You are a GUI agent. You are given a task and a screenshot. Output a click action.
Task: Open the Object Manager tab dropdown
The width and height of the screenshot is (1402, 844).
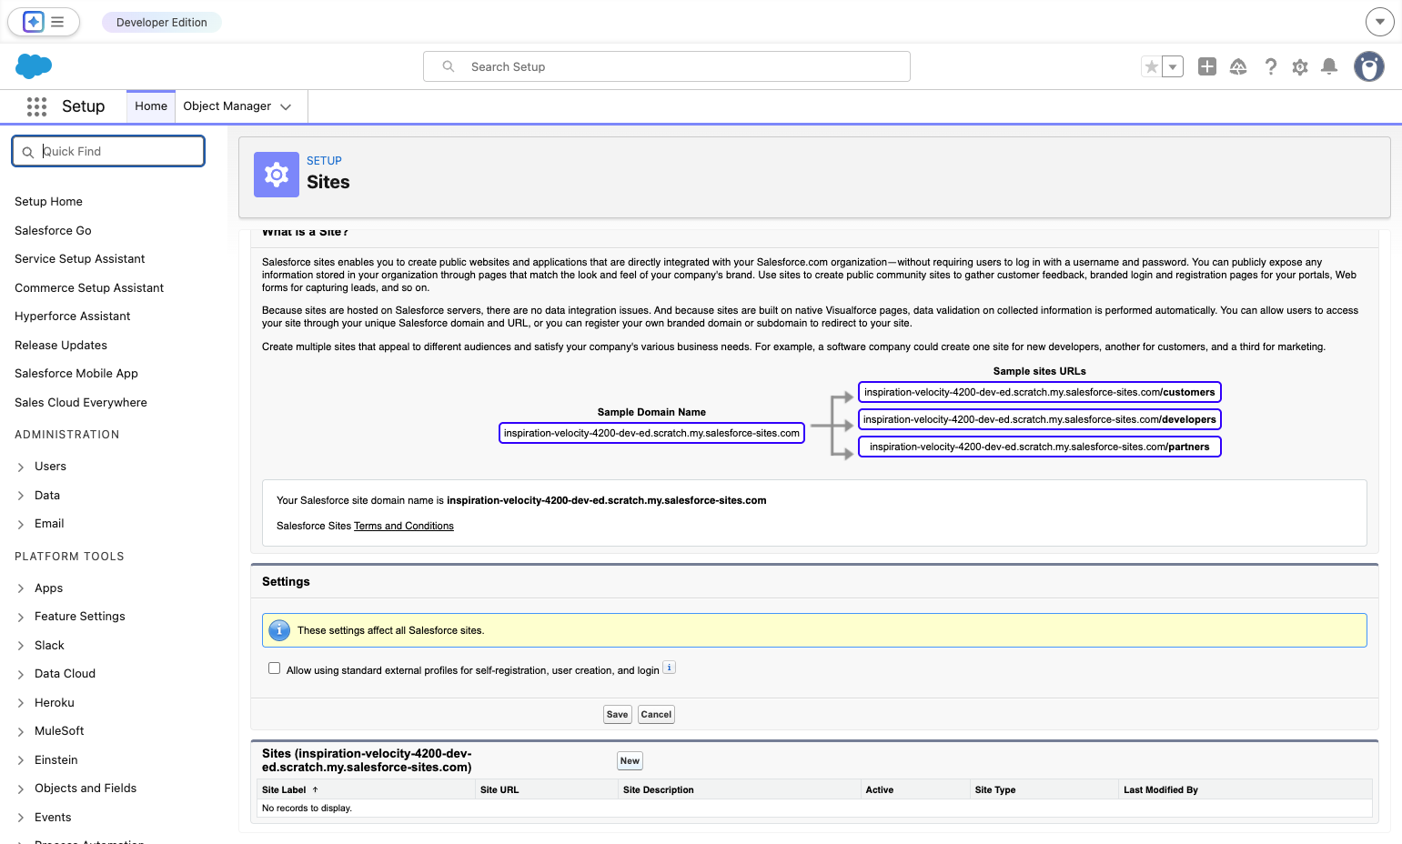click(x=286, y=106)
